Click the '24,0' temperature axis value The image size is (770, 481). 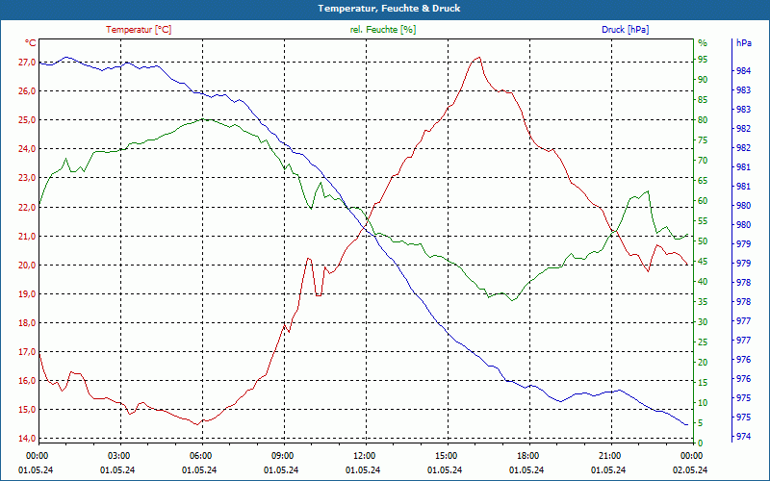coord(28,149)
